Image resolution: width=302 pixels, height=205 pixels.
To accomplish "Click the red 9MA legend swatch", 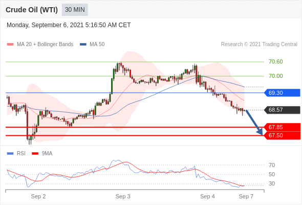I will pos(35,154).
